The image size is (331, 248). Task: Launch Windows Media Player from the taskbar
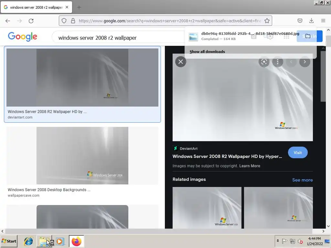click(x=60, y=241)
